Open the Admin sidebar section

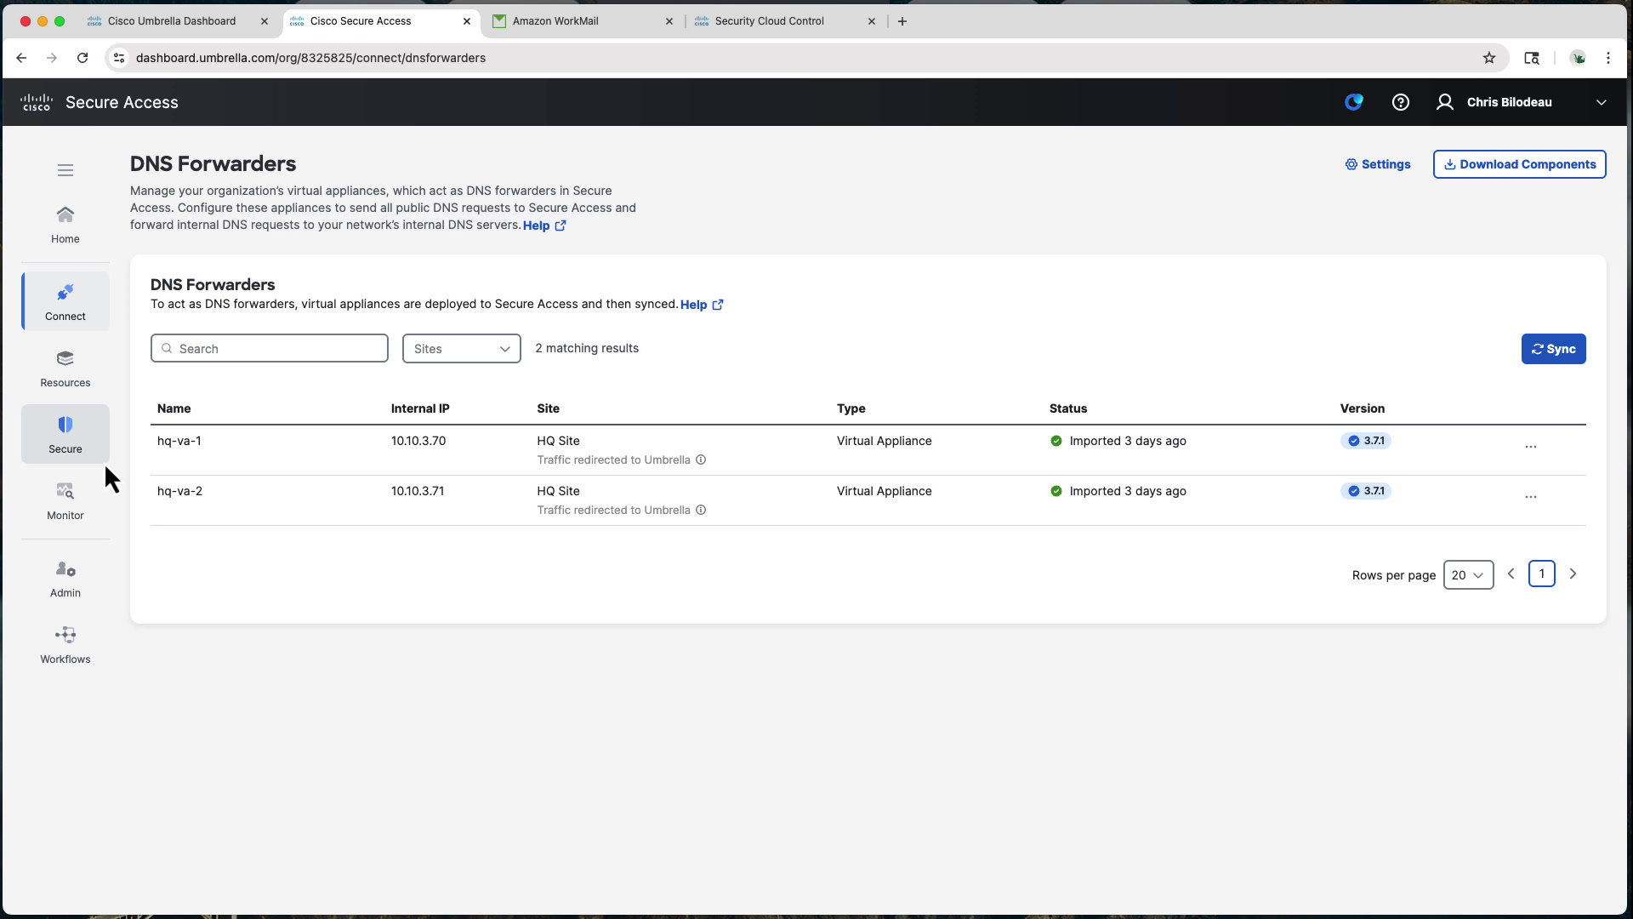pyautogui.click(x=65, y=579)
